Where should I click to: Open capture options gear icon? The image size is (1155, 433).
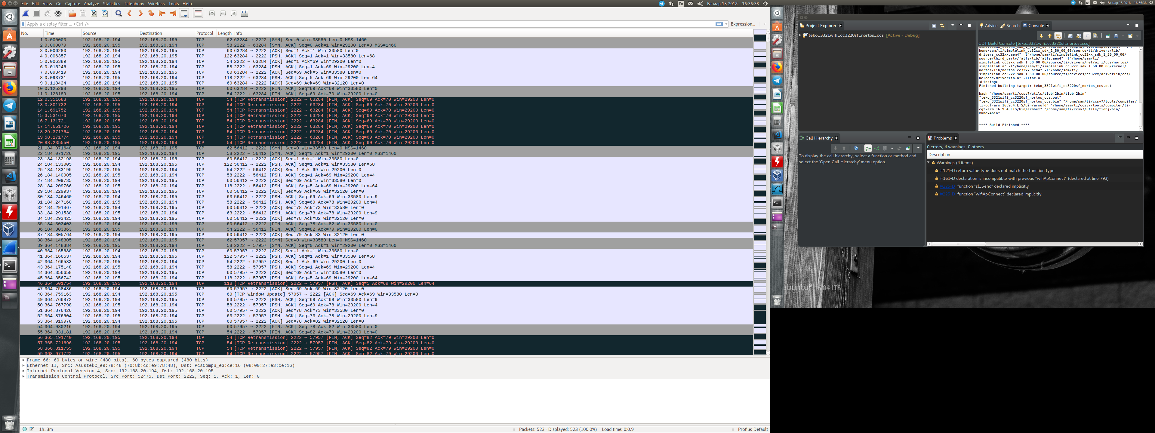[58, 14]
